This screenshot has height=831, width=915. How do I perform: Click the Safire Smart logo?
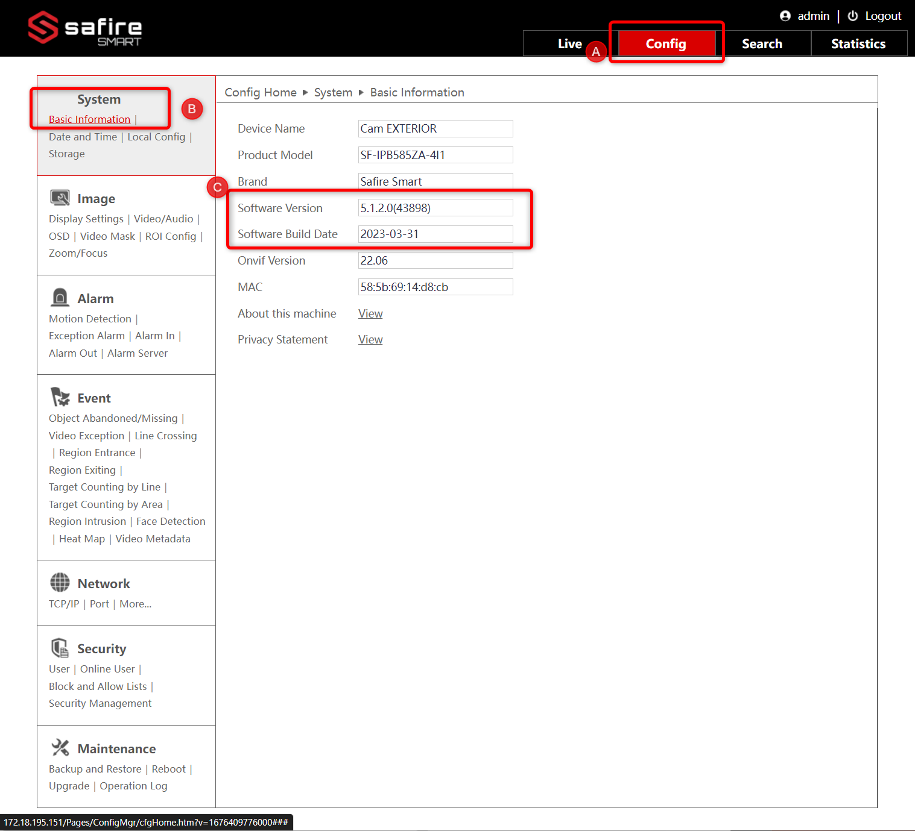[x=84, y=28]
